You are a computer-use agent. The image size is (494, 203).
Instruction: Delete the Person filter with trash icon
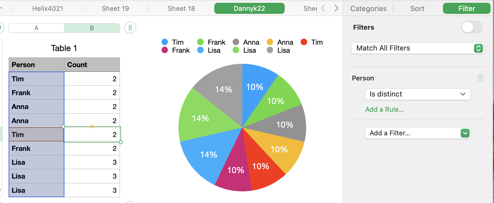click(480, 78)
